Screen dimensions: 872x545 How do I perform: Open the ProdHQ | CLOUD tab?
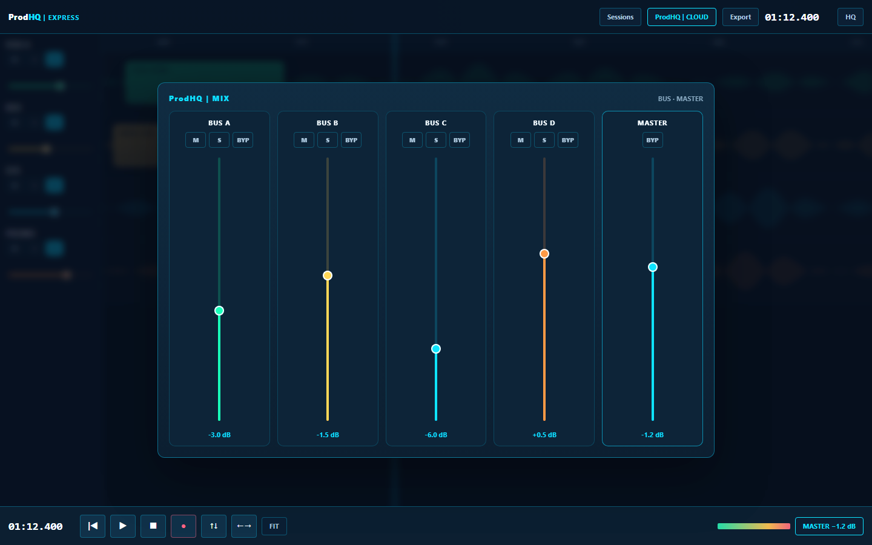(682, 17)
